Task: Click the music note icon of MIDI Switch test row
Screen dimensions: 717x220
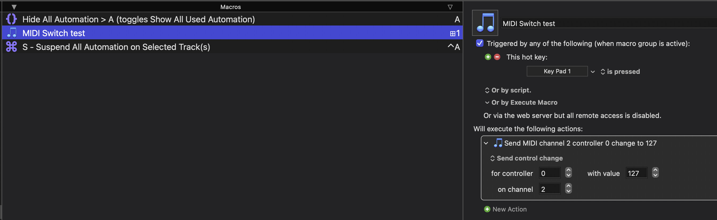Action: coord(11,33)
